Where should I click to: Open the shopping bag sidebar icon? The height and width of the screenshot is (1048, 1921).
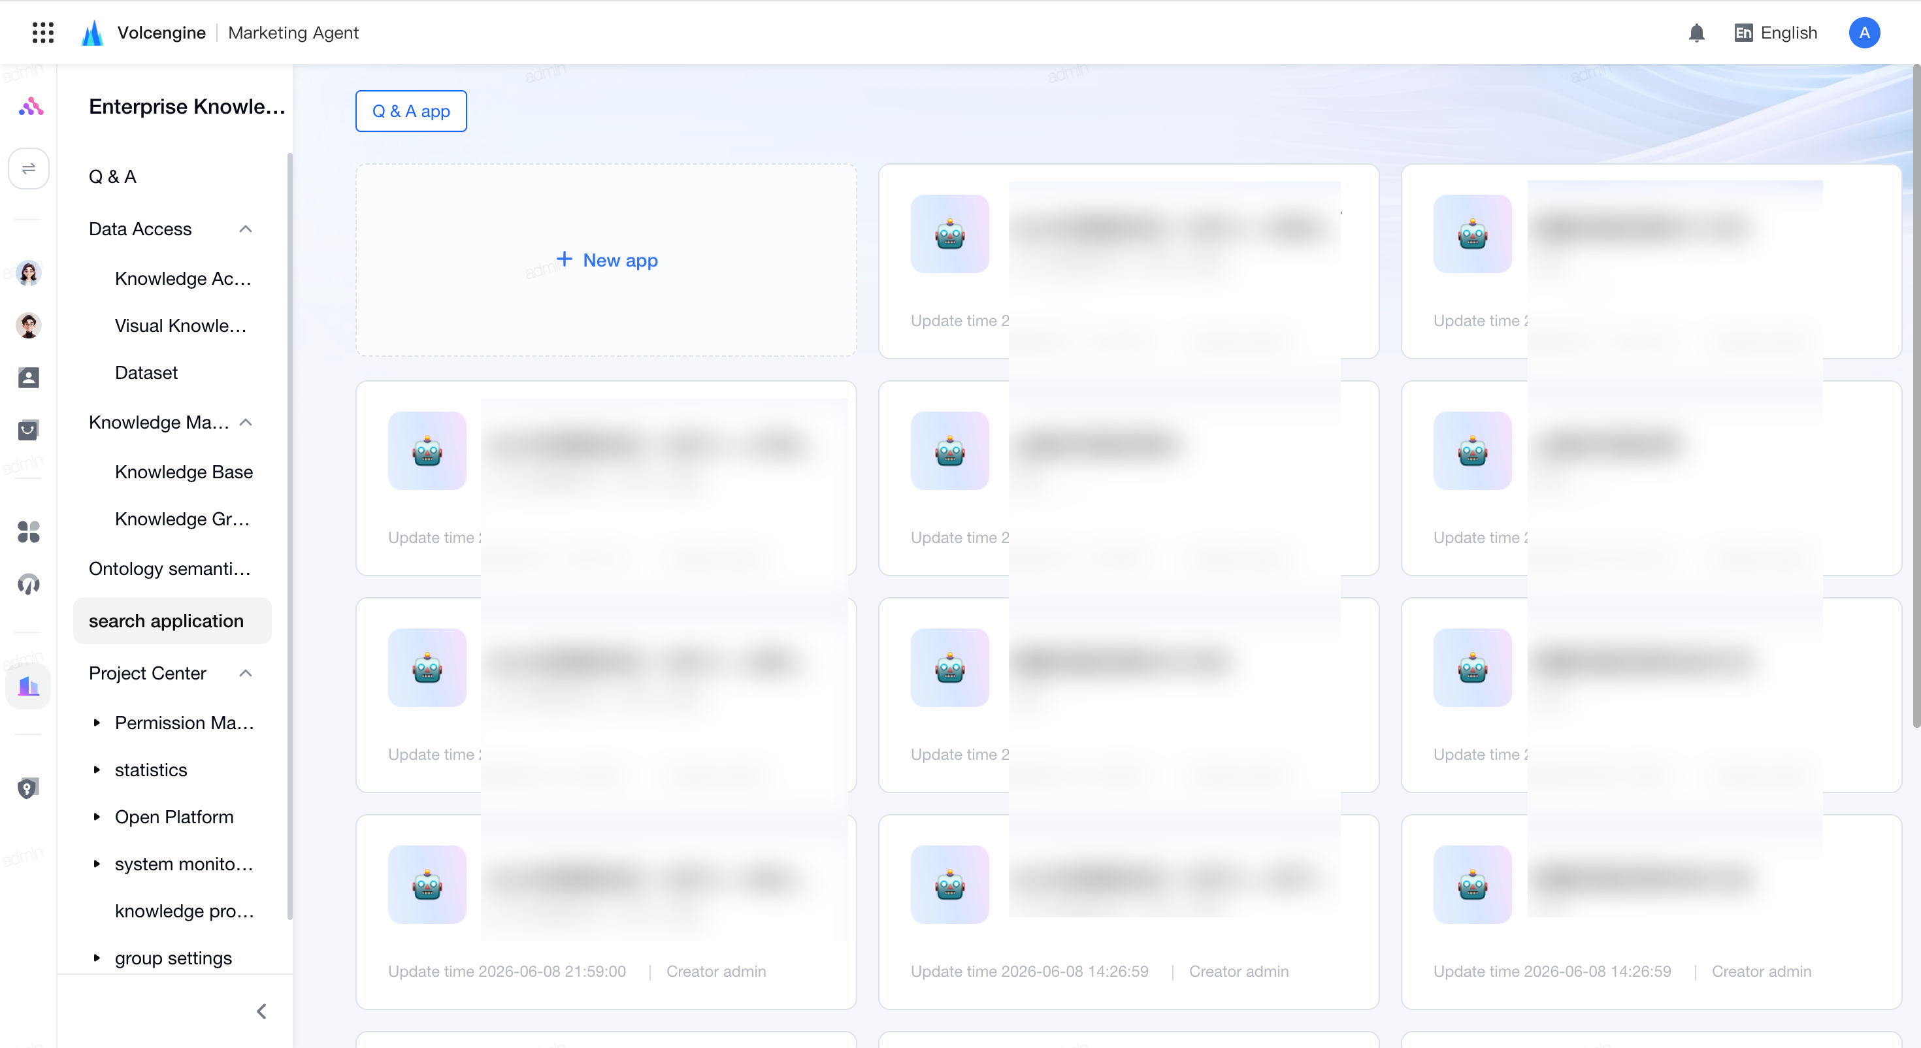(x=28, y=430)
